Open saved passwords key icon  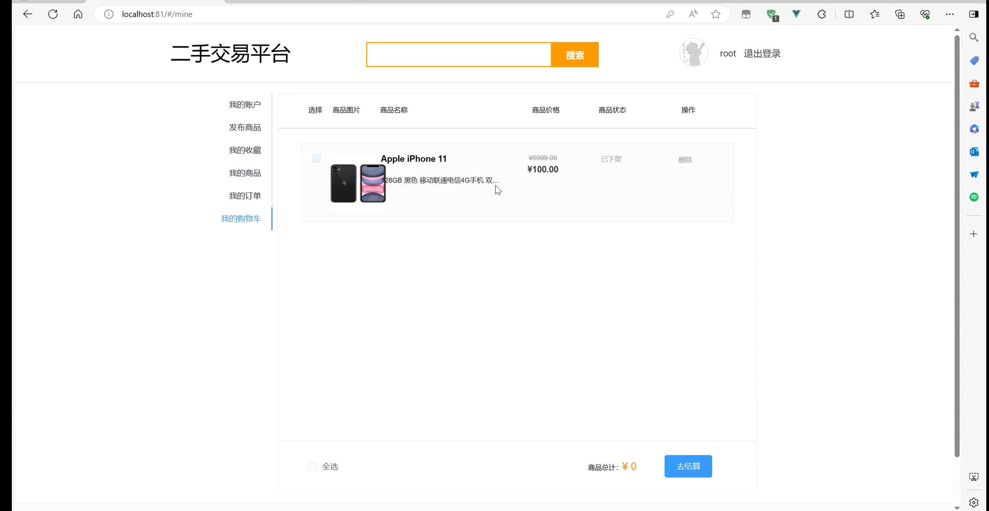670,14
